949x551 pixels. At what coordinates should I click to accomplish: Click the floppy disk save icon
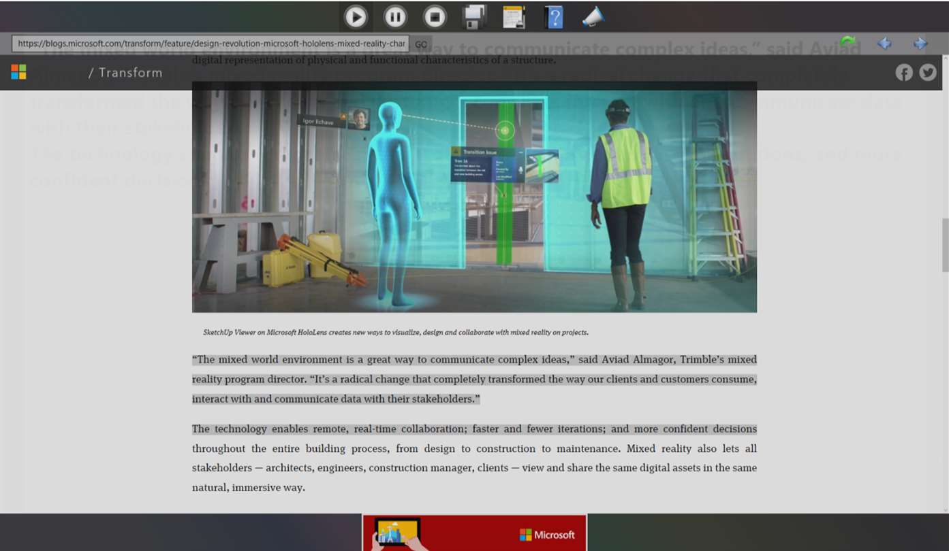tap(474, 17)
